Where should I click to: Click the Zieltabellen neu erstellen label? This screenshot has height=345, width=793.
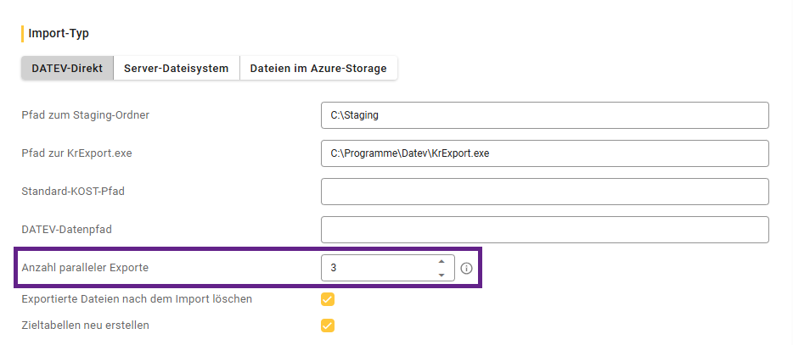click(x=86, y=326)
